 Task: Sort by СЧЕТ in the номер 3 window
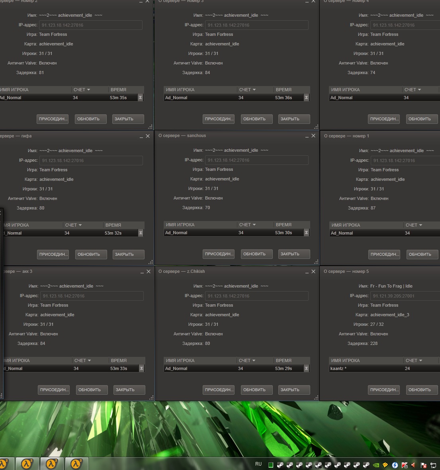point(255,90)
